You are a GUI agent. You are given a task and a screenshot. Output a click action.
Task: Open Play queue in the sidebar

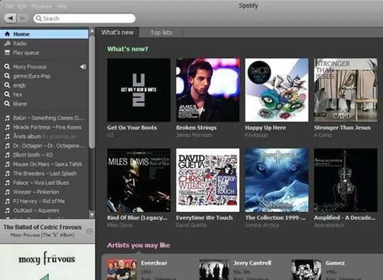tap(44, 53)
